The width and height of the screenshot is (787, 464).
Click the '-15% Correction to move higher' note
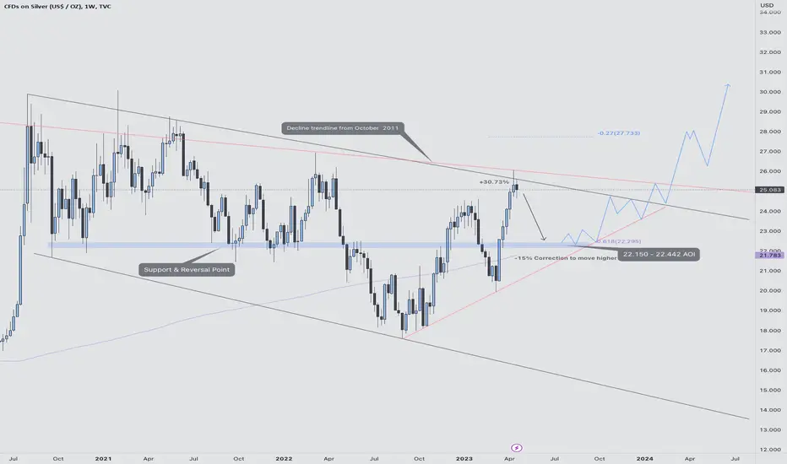click(x=565, y=258)
